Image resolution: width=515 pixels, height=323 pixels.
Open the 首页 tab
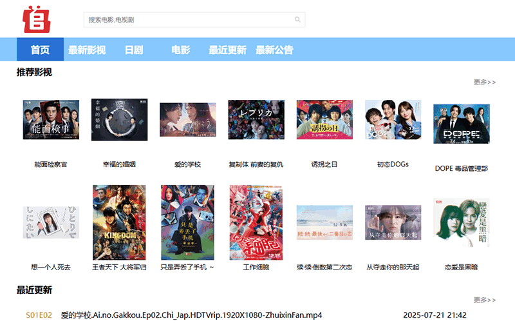(40, 50)
